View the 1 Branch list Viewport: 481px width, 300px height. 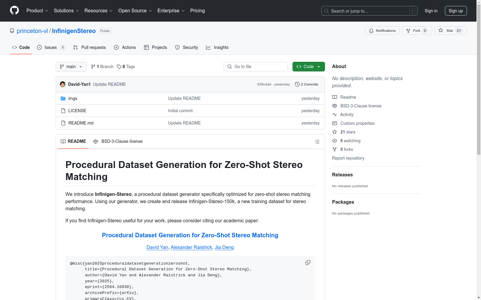click(102, 67)
